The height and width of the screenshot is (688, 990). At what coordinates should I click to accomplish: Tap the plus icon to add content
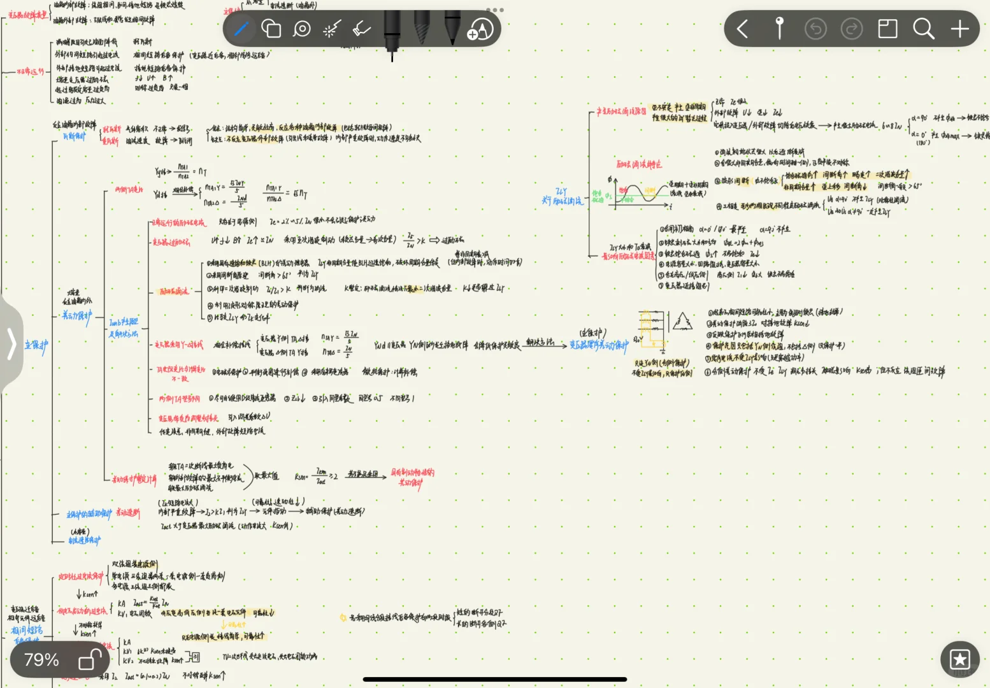pos(960,29)
